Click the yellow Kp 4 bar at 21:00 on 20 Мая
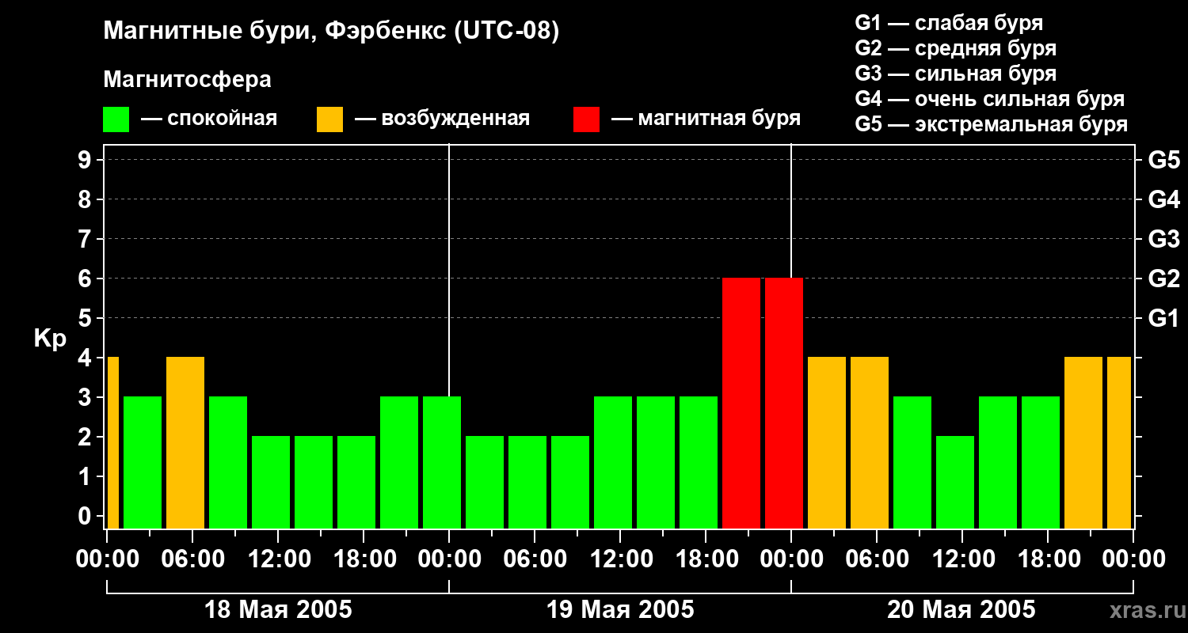 (1083, 442)
